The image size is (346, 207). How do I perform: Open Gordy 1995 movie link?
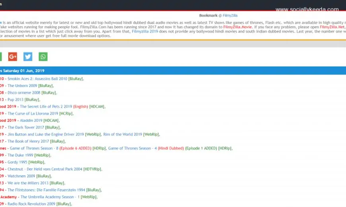(17, 162)
